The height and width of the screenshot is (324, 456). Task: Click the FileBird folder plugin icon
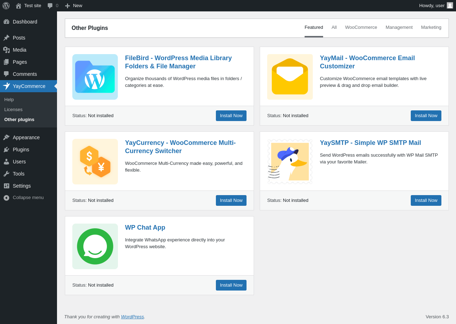click(95, 77)
